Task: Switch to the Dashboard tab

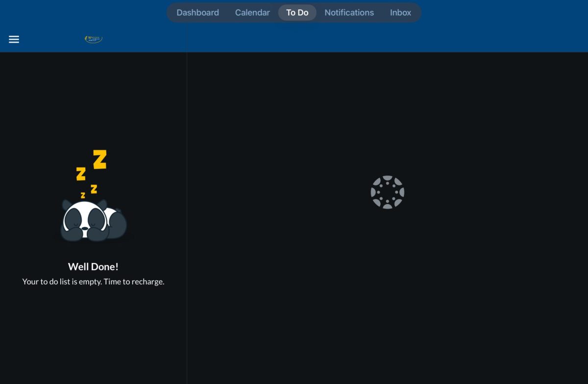Action: [x=197, y=13]
